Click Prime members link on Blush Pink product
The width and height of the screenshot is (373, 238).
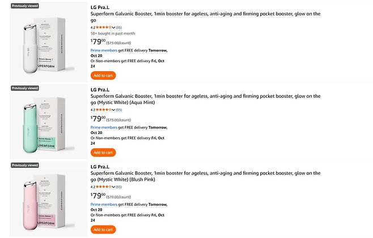click(x=104, y=204)
